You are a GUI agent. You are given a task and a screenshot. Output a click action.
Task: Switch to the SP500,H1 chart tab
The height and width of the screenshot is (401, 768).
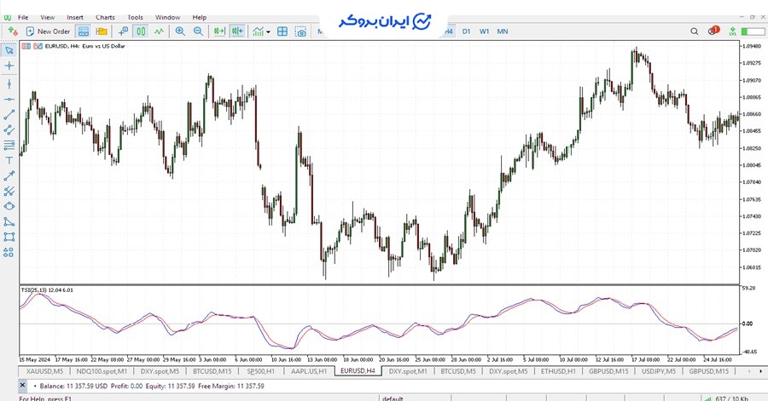click(x=260, y=371)
